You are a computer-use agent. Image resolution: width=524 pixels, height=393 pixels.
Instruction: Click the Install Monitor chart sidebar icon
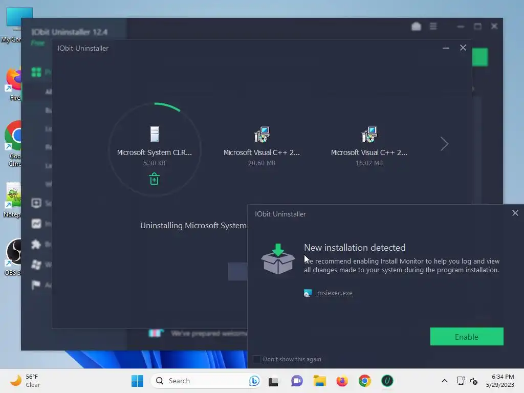36,224
